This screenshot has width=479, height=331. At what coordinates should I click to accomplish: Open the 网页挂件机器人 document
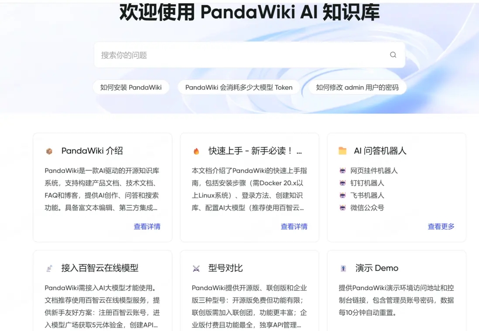coord(374,171)
